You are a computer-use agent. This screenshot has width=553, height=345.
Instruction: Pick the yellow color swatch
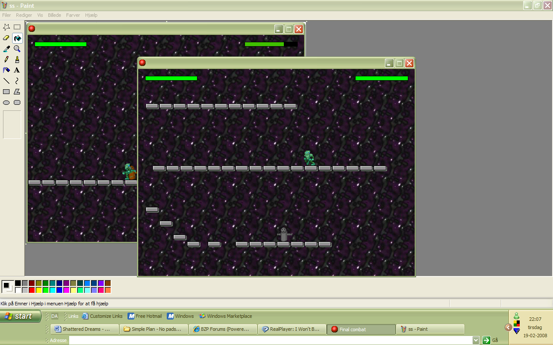(38, 290)
